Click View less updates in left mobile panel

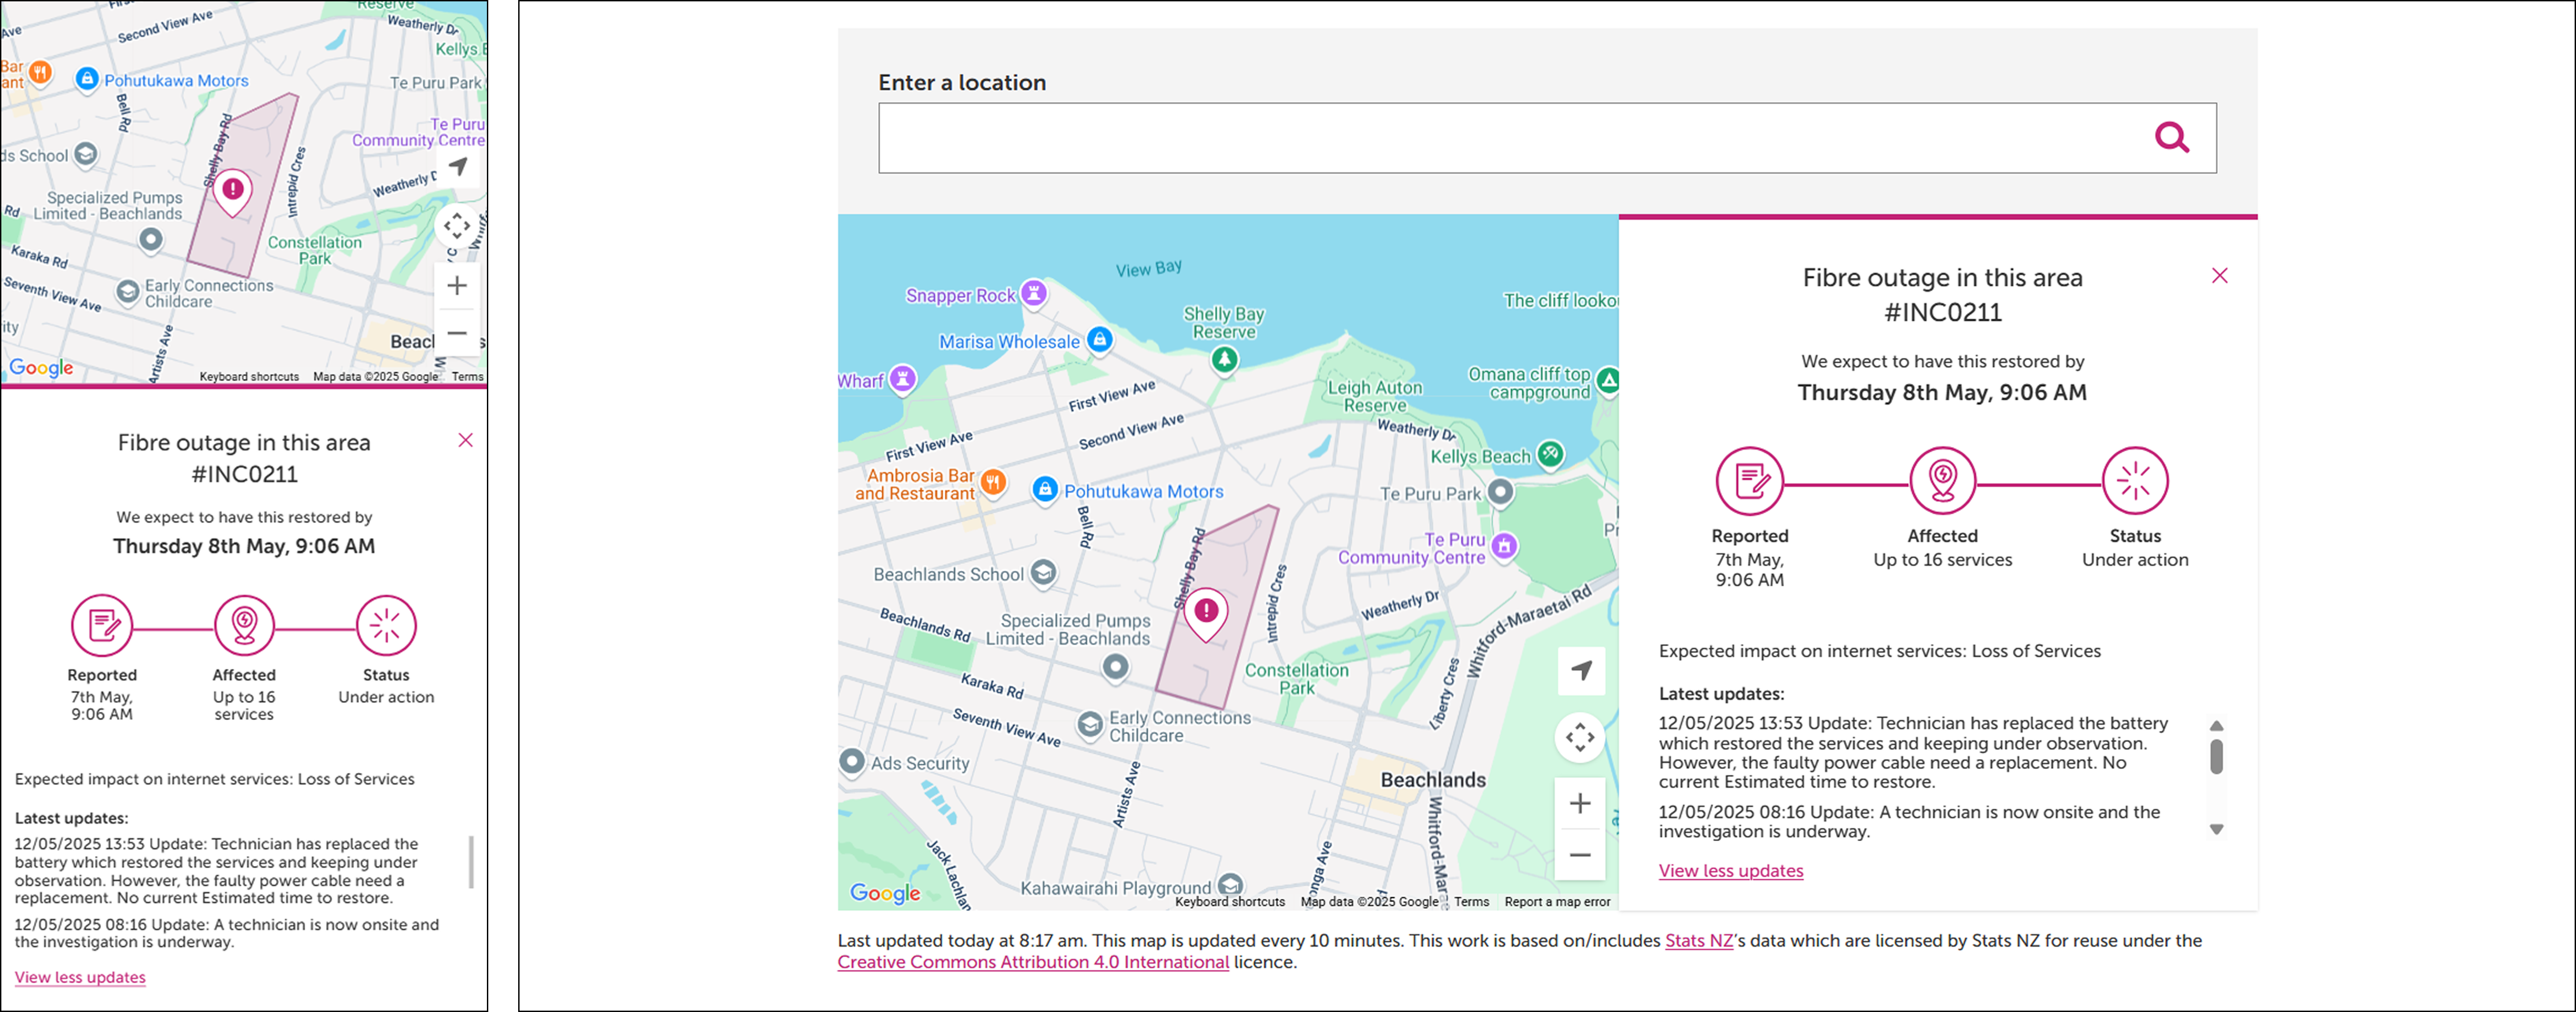pyautogui.click(x=80, y=977)
